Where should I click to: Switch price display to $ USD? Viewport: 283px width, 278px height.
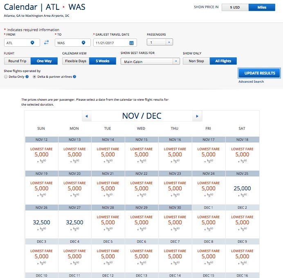click(x=235, y=7)
